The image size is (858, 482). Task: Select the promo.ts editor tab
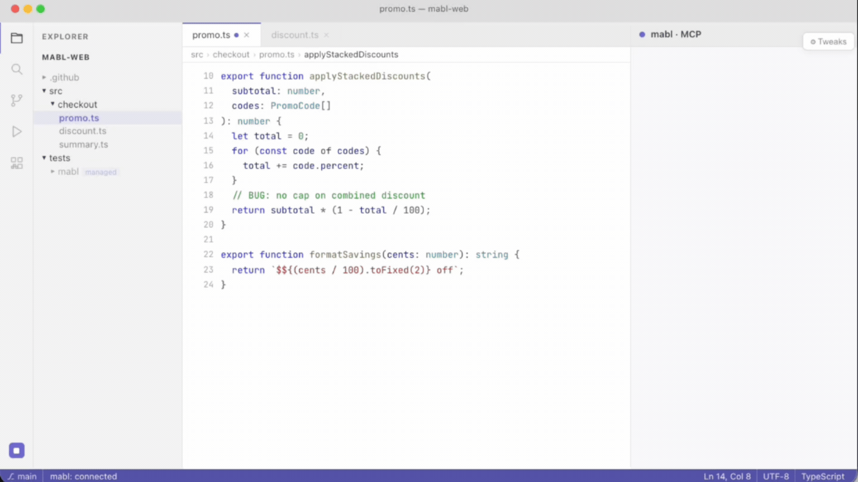(211, 35)
